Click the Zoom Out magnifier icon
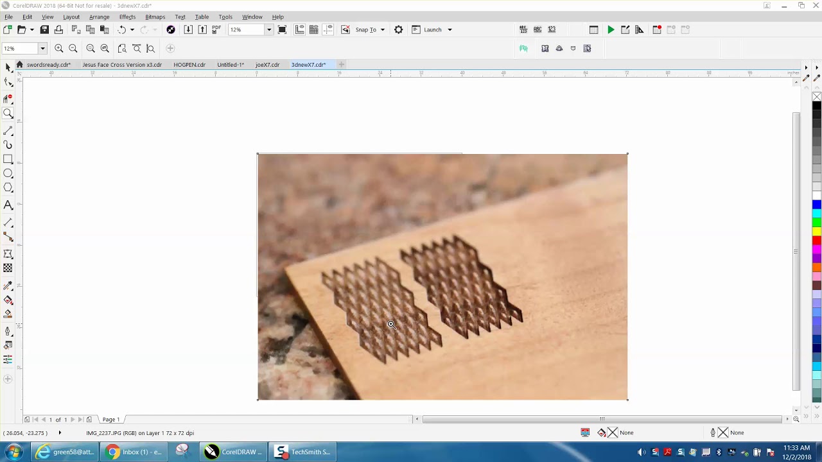This screenshot has width=822, height=462. click(x=73, y=48)
